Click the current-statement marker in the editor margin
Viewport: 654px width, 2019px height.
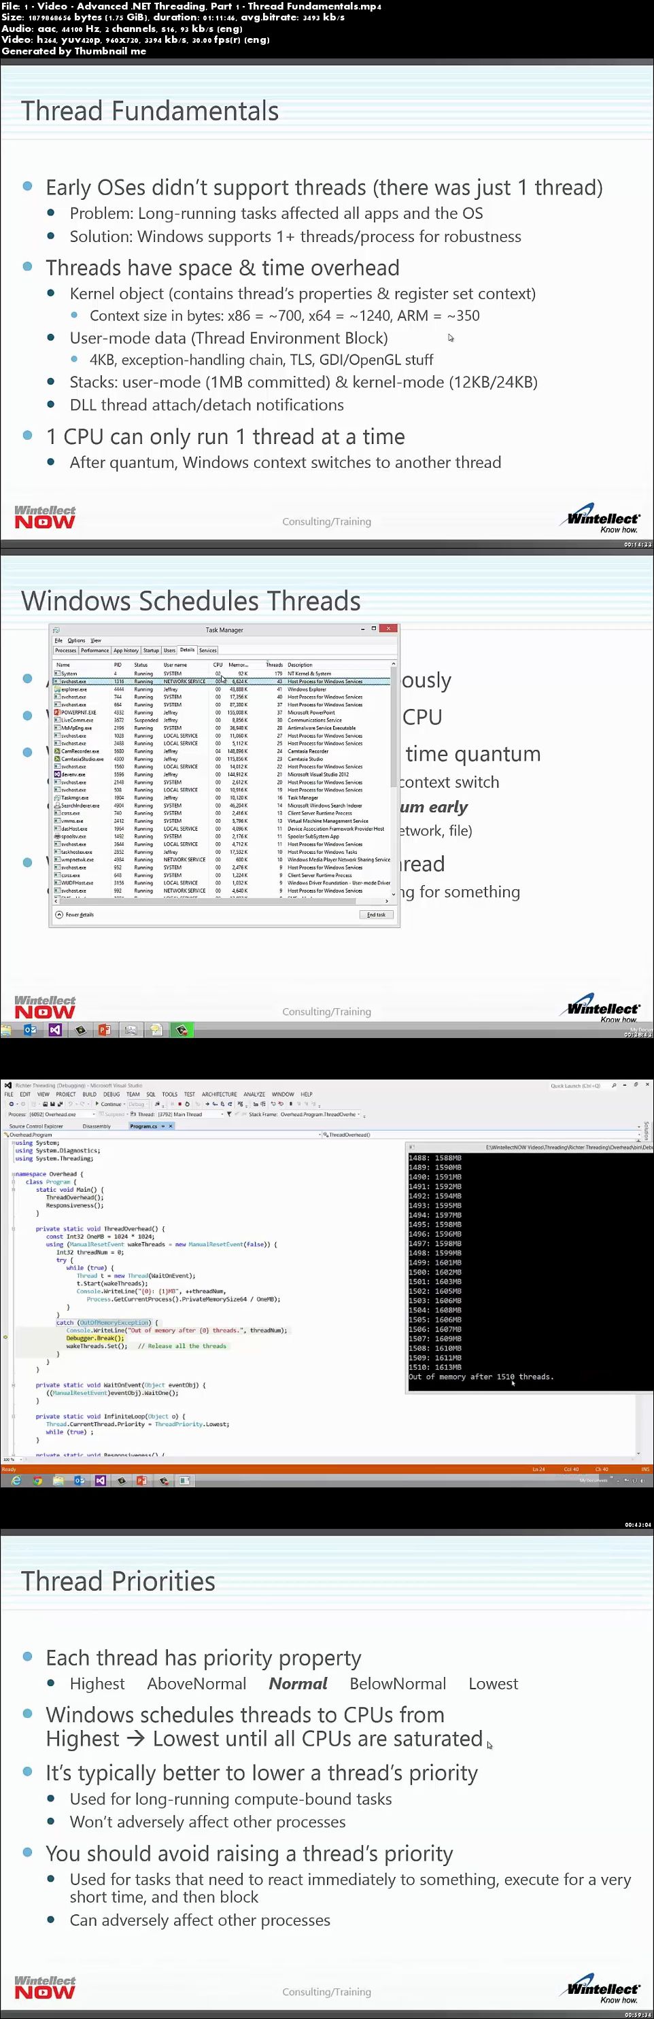5,1337
